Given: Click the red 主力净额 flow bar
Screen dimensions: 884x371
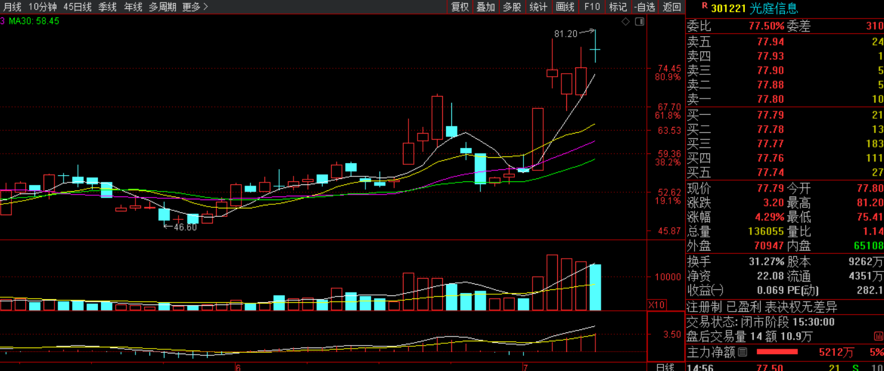Looking at the screenshot, I should 777,352.
